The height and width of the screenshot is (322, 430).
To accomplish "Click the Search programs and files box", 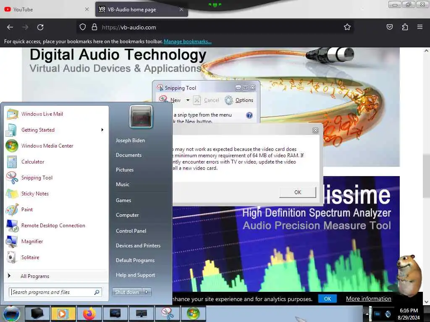I will pyautogui.click(x=55, y=292).
